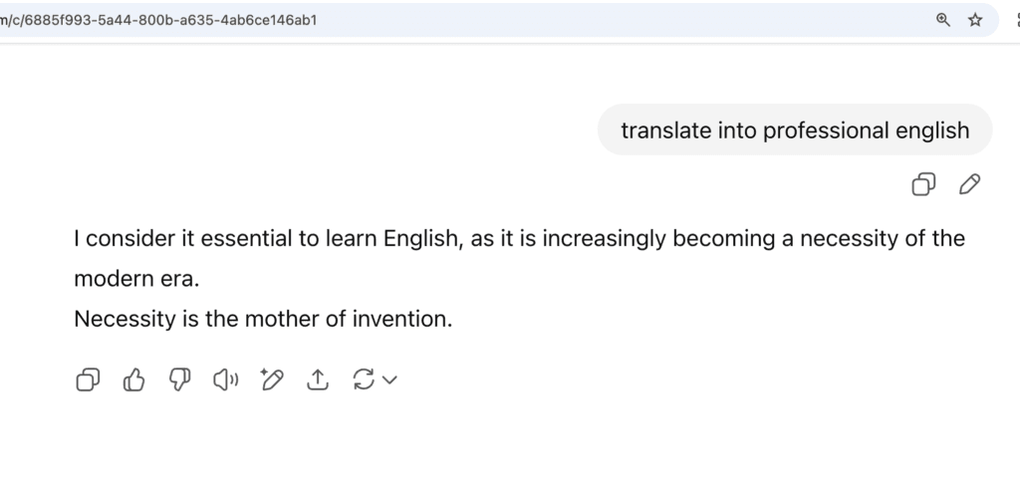Open the zoom magnifier in the address bar
This screenshot has height=501, width=1020.
[942, 20]
